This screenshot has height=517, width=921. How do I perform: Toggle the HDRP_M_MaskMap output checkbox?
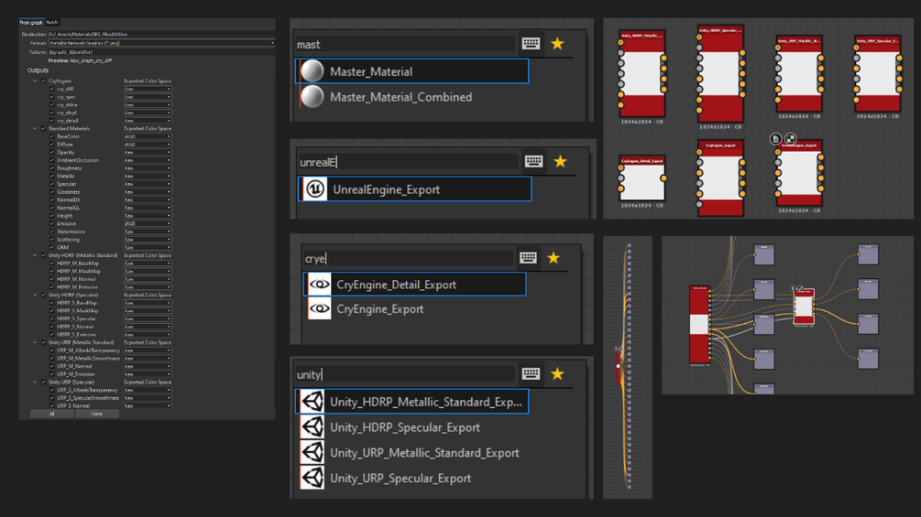(x=51, y=271)
